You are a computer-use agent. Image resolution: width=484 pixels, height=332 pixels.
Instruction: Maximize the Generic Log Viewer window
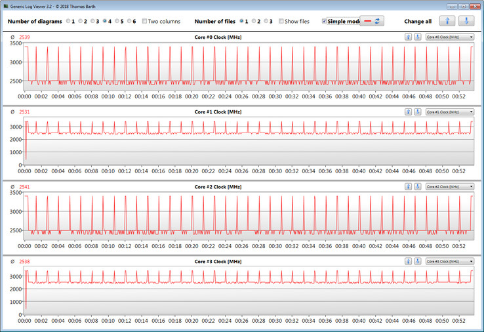[464, 6]
